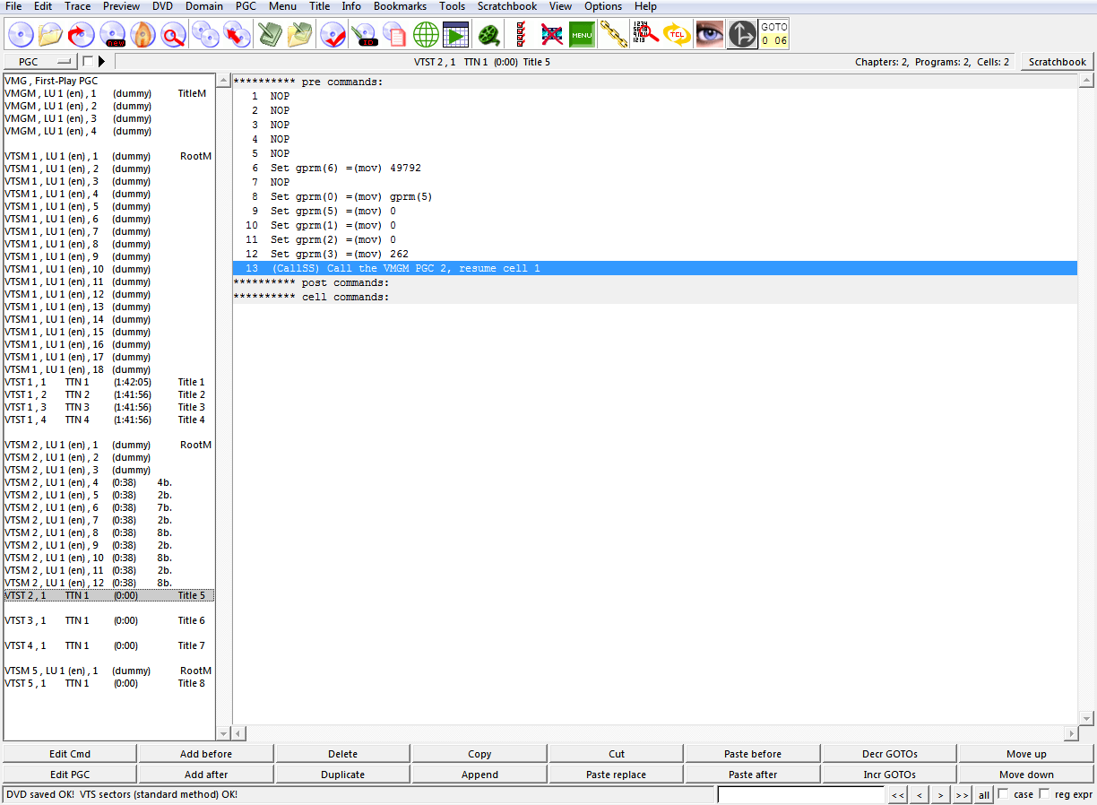The image size is (1097, 805).
Task: Click the burn flame disc icon
Action: (143, 34)
